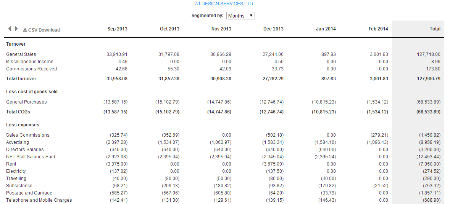Viewport: 450px width, 204px height.
Task: Click the Total turnover row label
Action: tap(21, 79)
